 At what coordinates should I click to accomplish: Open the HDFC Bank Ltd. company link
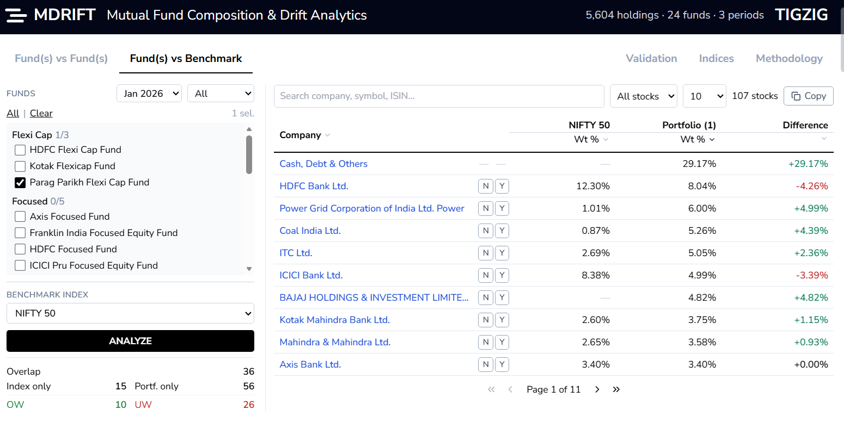(x=314, y=186)
